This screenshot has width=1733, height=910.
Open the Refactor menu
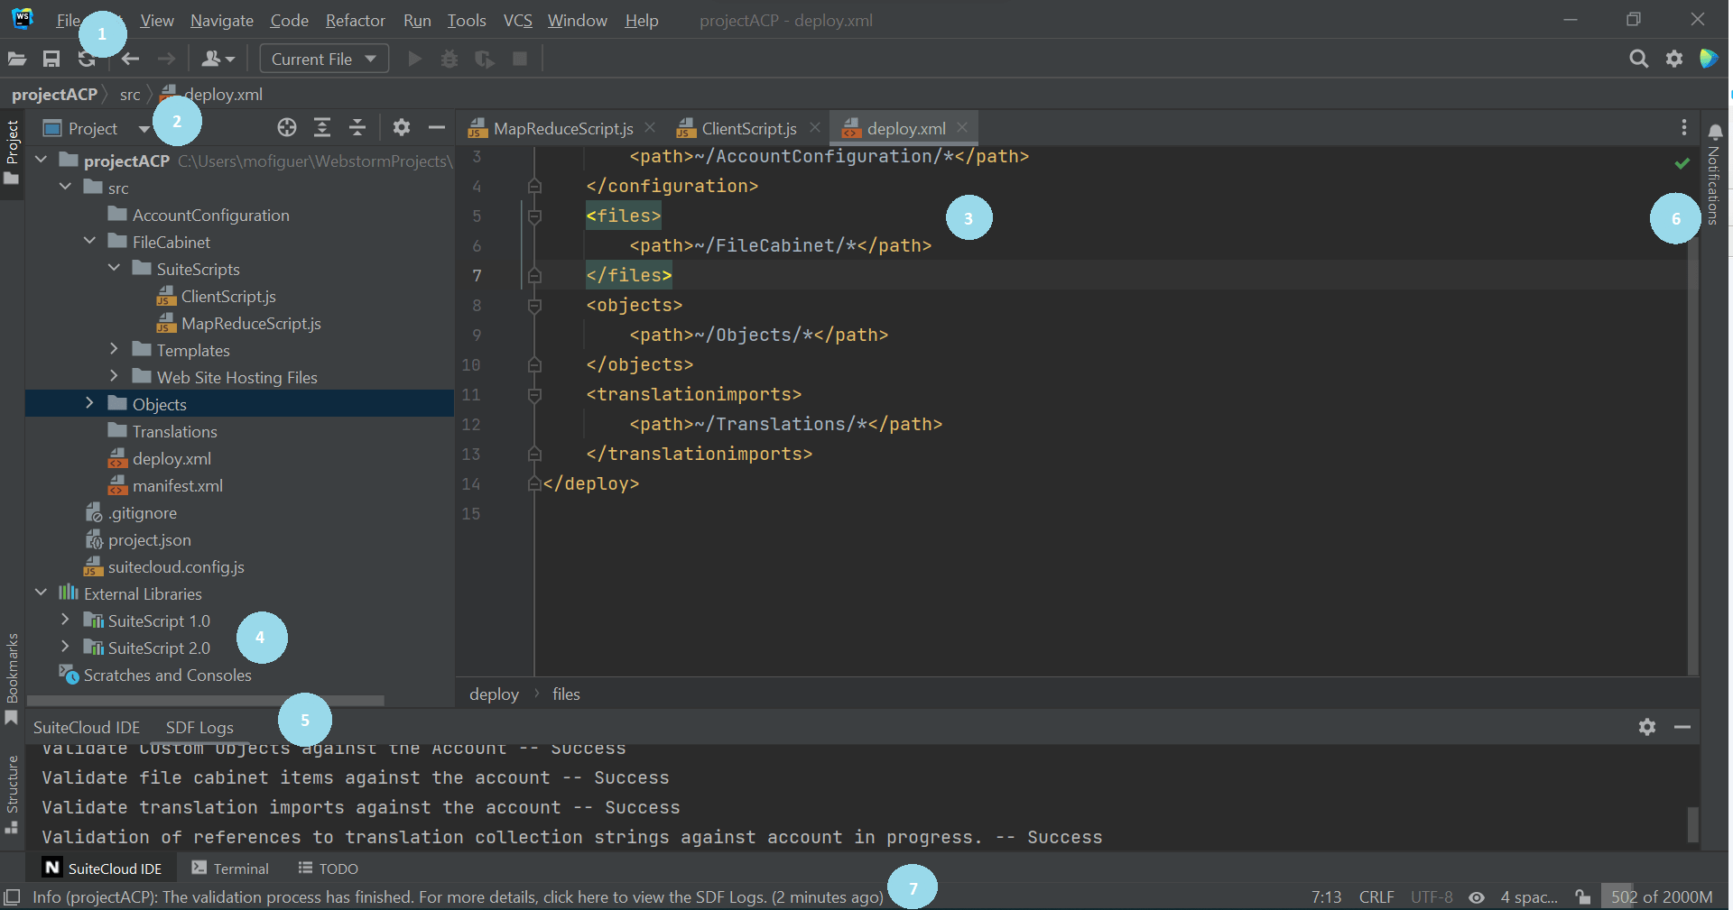355,20
